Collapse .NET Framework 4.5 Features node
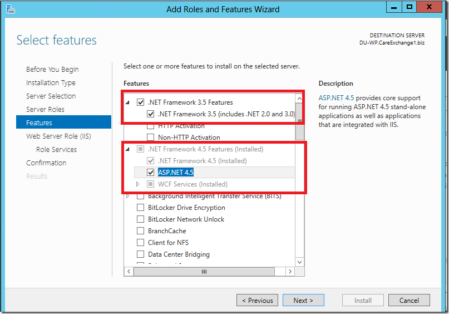The image size is (449, 314). tap(128, 149)
